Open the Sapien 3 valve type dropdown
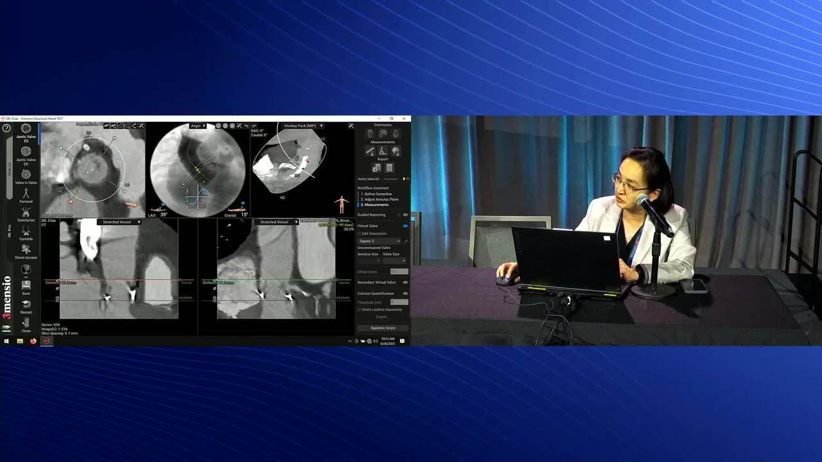 [379, 241]
